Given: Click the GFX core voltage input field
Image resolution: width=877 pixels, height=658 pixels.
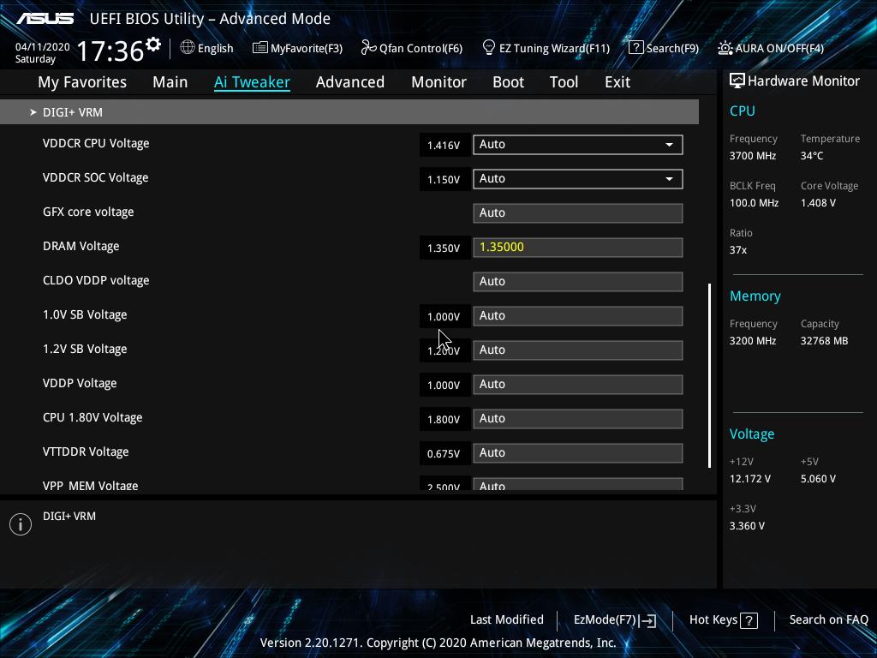Looking at the screenshot, I should tap(577, 213).
